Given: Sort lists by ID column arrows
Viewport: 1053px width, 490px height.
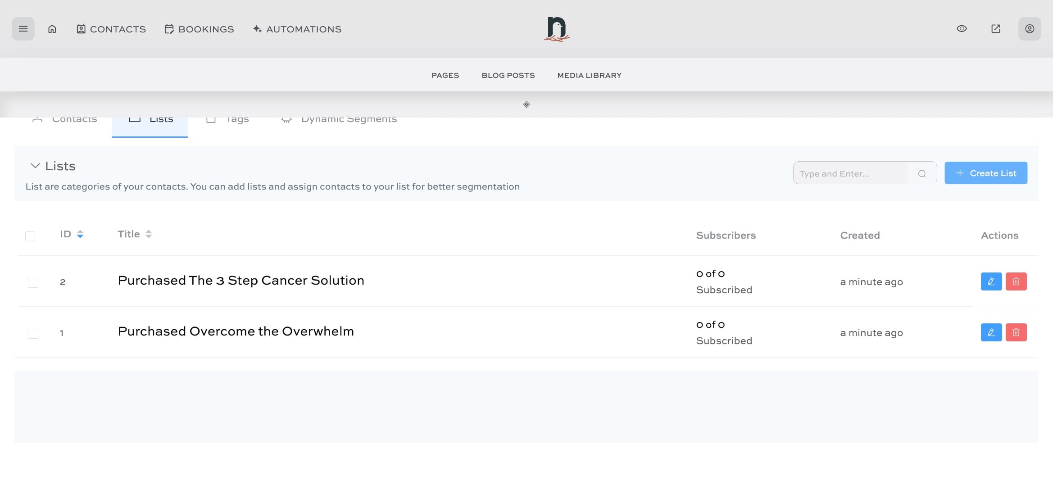Looking at the screenshot, I should [x=80, y=234].
